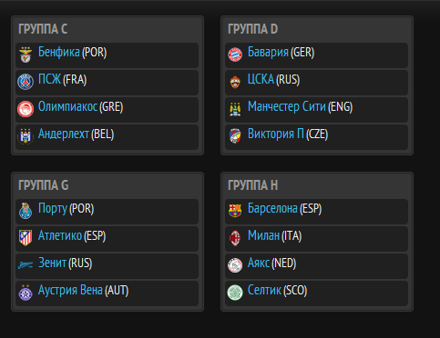
Task: Open the ЦСКА team link
Action: click(261, 79)
